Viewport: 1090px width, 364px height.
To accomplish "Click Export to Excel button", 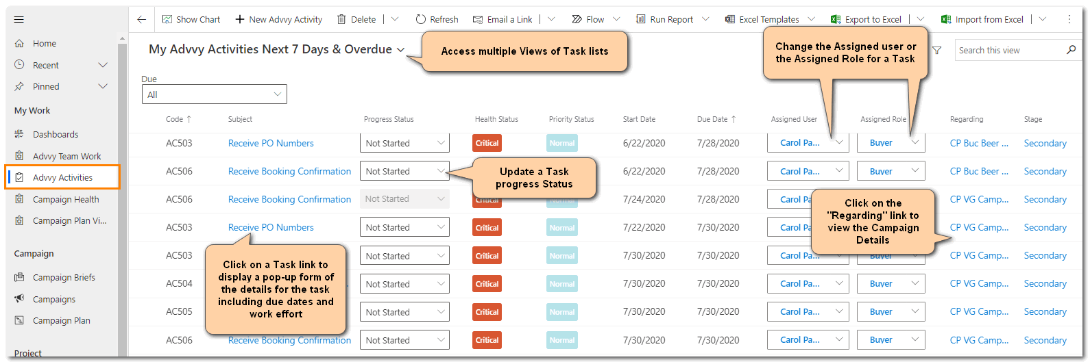I will [866, 20].
